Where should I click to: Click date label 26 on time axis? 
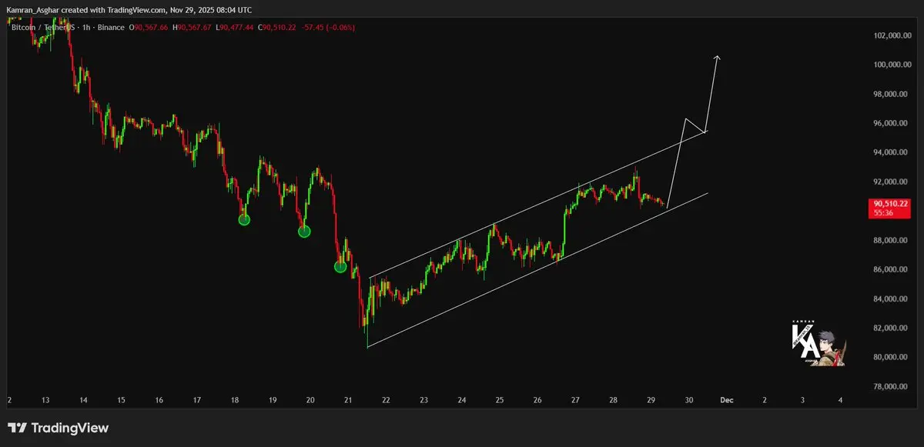(537, 401)
